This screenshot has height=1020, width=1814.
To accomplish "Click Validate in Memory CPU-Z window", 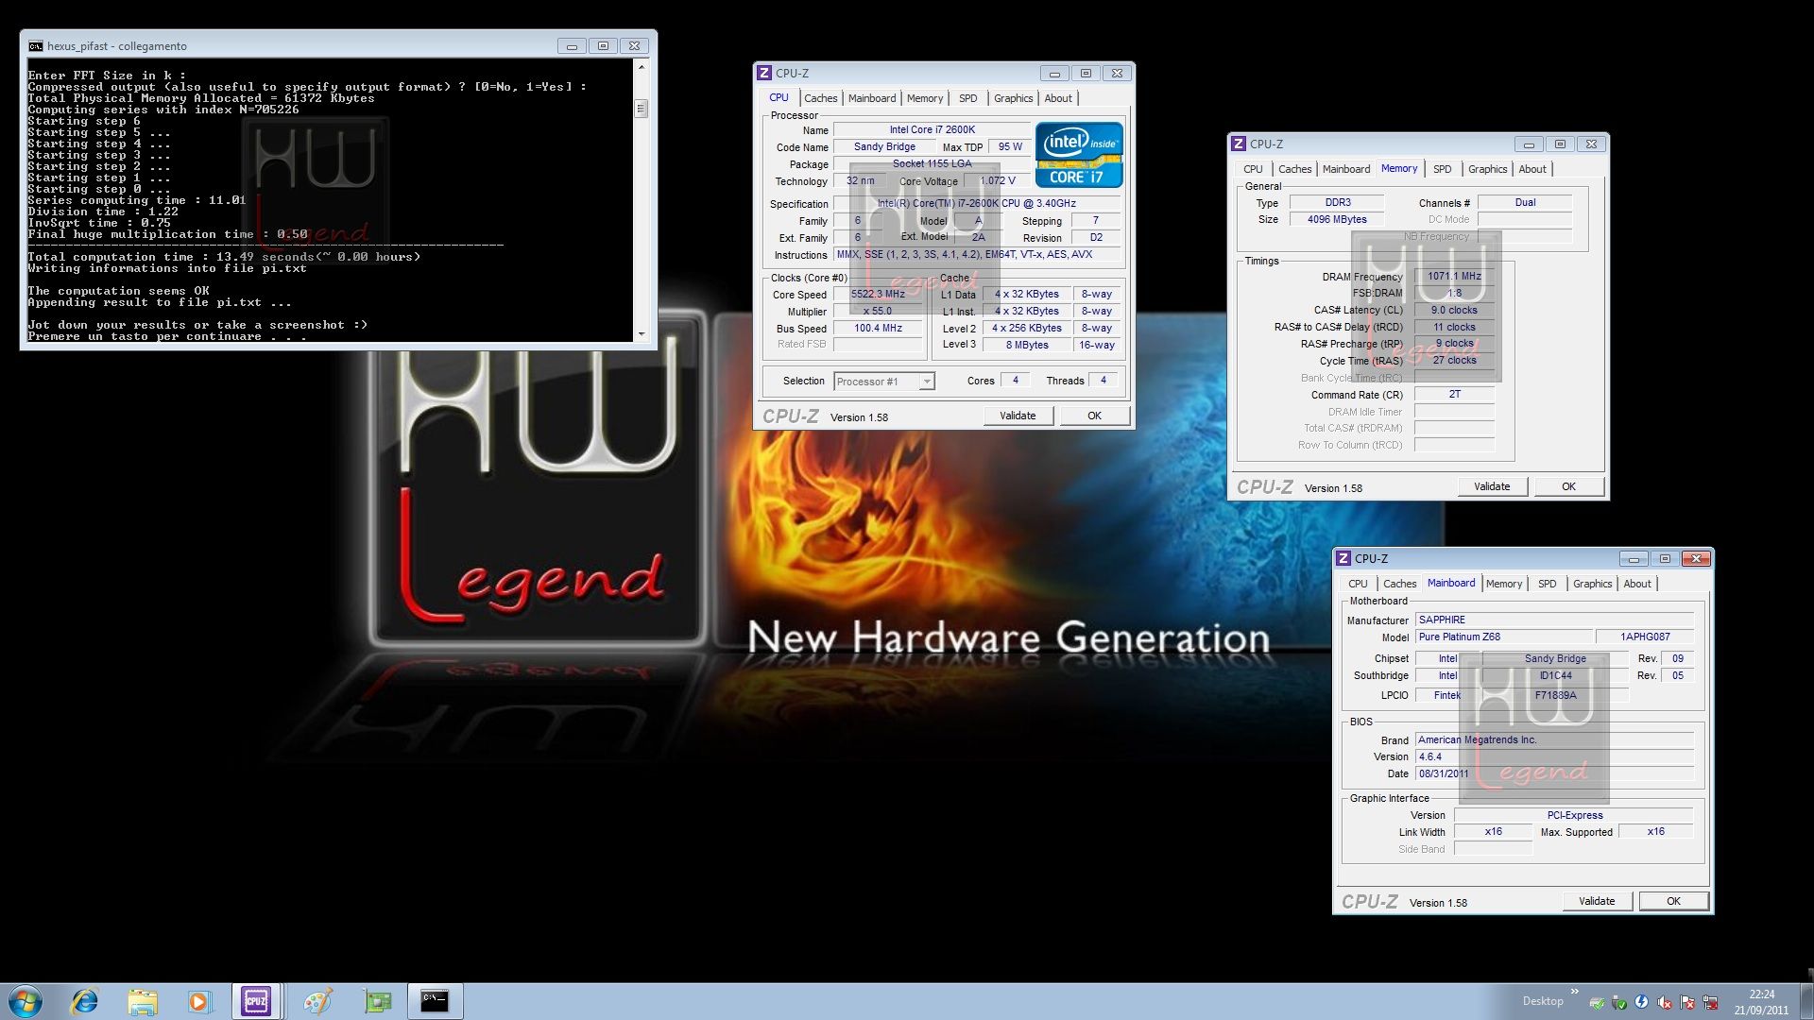I will (x=1492, y=486).
